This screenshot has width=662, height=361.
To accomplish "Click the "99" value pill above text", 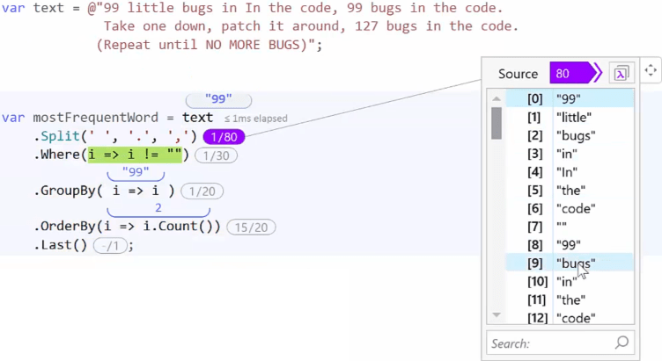I will tap(218, 99).
